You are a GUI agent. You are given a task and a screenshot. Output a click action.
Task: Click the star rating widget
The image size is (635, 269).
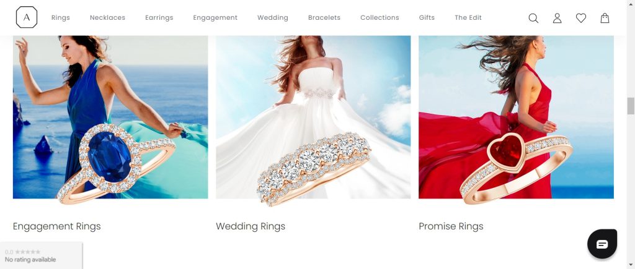[41, 255]
